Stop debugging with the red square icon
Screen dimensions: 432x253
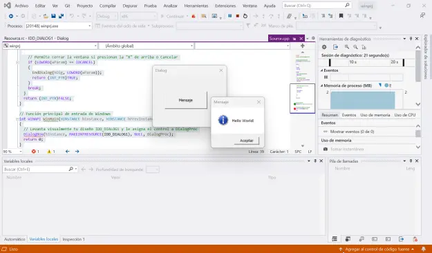(x=238, y=17)
